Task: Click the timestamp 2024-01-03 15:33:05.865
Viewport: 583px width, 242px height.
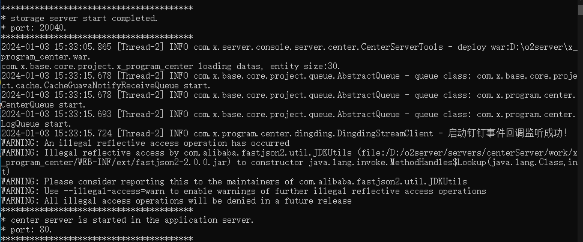Action: (x=56, y=47)
